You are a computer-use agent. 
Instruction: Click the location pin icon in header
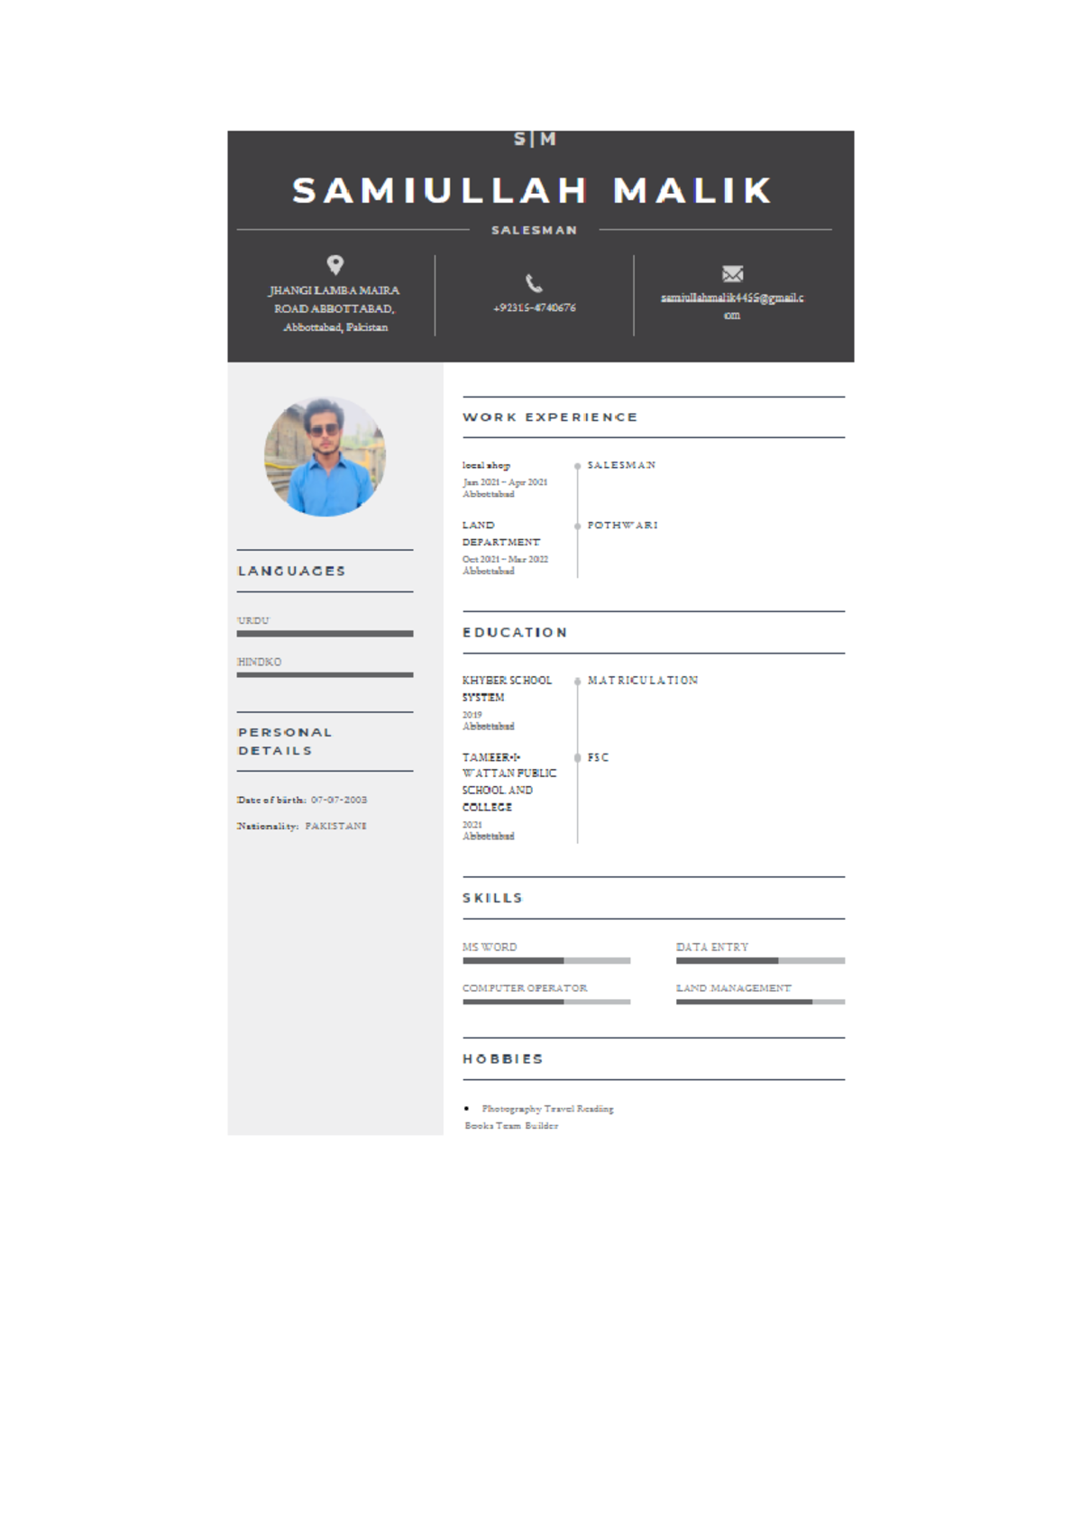(335, 264)
